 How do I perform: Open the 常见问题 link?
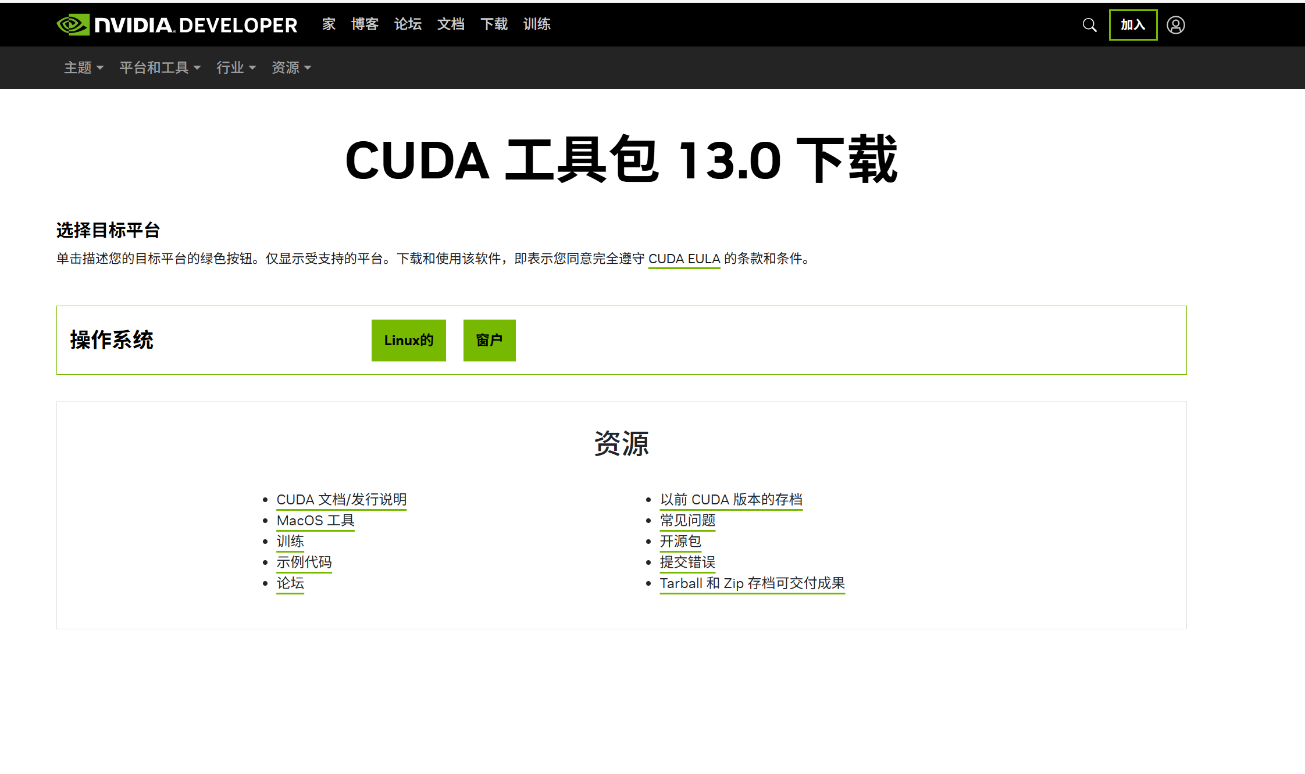point(687,520)
